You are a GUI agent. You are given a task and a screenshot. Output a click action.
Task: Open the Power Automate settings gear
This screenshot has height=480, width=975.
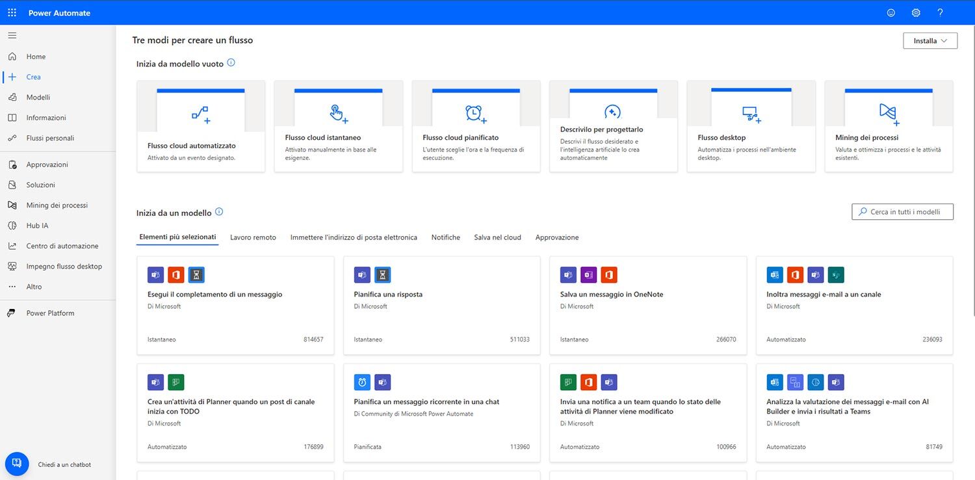pyautogui.click(x=915, y=12)
